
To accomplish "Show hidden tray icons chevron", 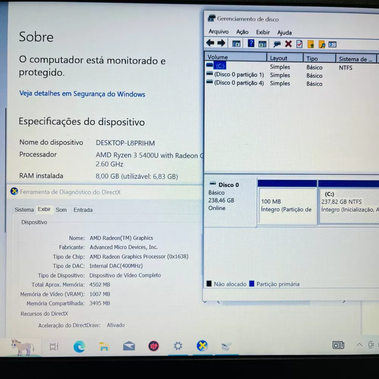I will [359, 345].
